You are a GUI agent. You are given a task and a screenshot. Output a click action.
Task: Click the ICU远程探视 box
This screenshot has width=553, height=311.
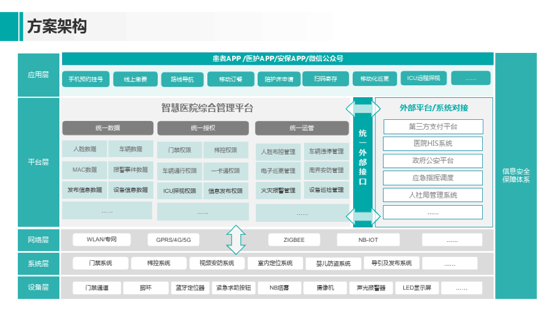(423, 78)
